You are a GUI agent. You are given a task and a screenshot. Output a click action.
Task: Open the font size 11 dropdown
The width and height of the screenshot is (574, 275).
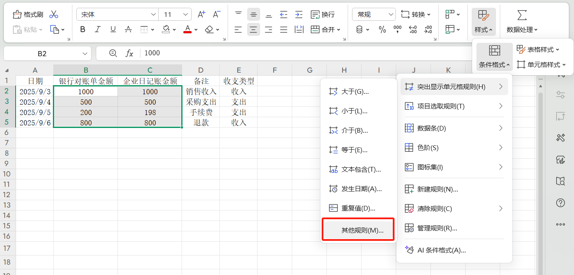click(x=186, y=15)
